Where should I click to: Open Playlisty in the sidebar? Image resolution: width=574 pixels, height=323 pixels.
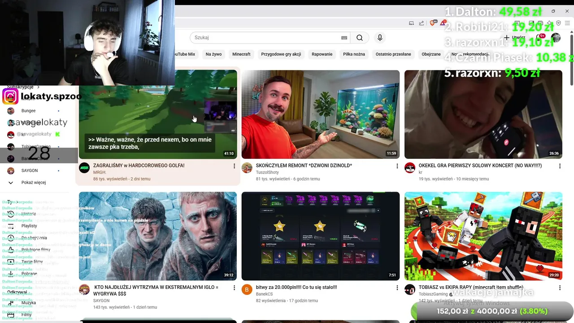29,226
